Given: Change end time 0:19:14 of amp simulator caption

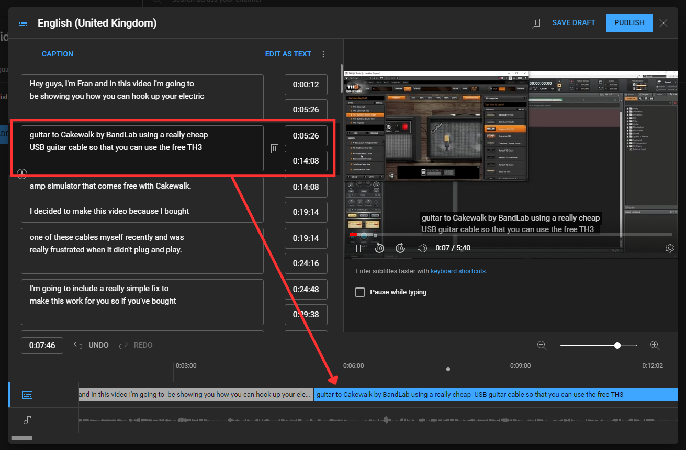Looking at the screenshot, I should 306,212.
